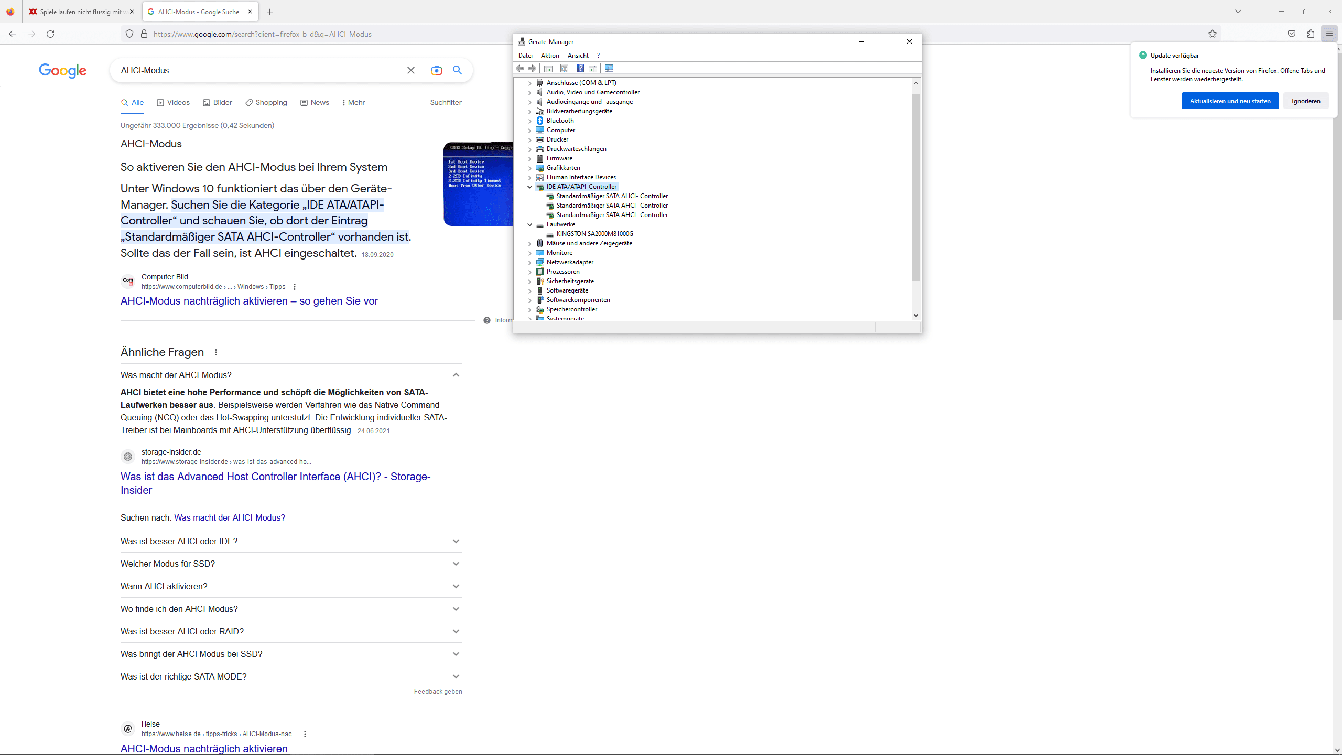Select the Drucker printer icon
This screenshot has height=755, width=1342.
coord(540,139)
